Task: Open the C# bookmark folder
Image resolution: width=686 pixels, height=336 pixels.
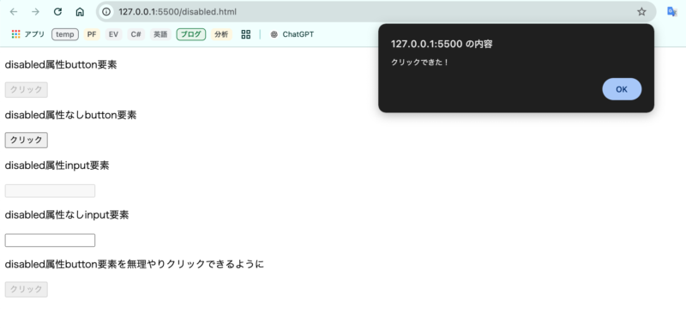Action: [136, 34]
